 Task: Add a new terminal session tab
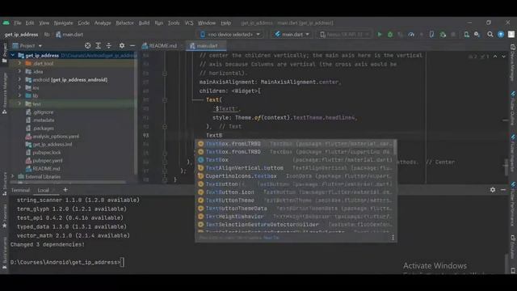click(x=65, y=190)
